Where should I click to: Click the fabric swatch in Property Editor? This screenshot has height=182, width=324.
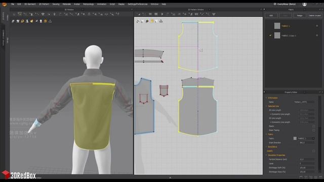pyautogui.click(x=295, y=139)
